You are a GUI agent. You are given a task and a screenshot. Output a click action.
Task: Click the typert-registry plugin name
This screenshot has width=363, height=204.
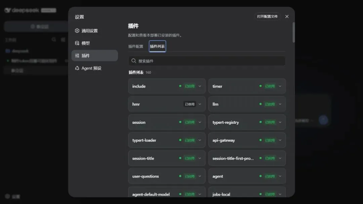[x=226, y=122]
